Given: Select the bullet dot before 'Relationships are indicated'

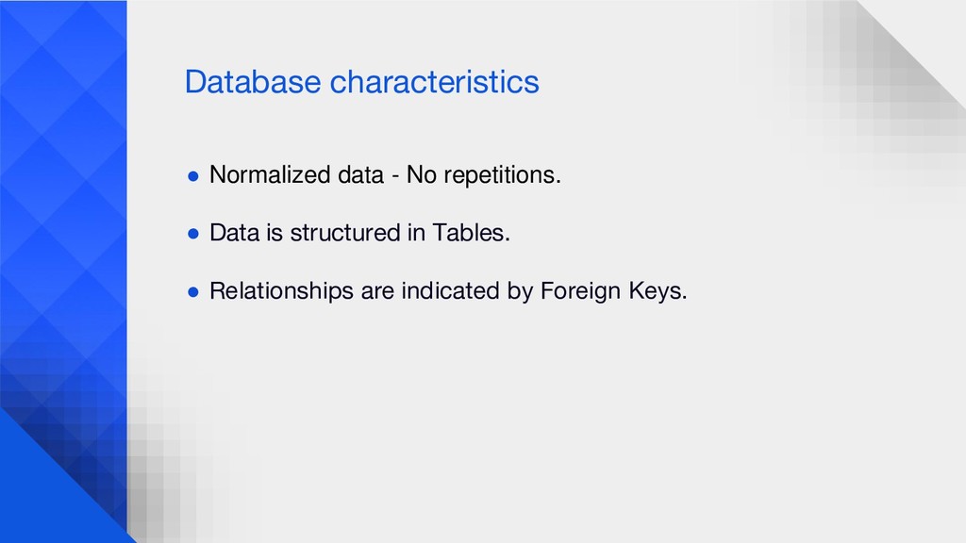Looking at the screenshot, I should [x=193, y=292].
